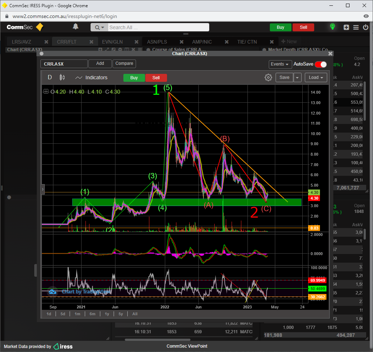Toggle the AutoSave switch
Image resolution: width=373 pixels, height=352 pixels.
tap(320, 64)
